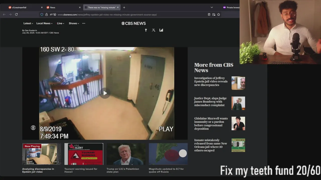321x180 pixels.
Task: Click the CBS News logo
Action: 133,23
